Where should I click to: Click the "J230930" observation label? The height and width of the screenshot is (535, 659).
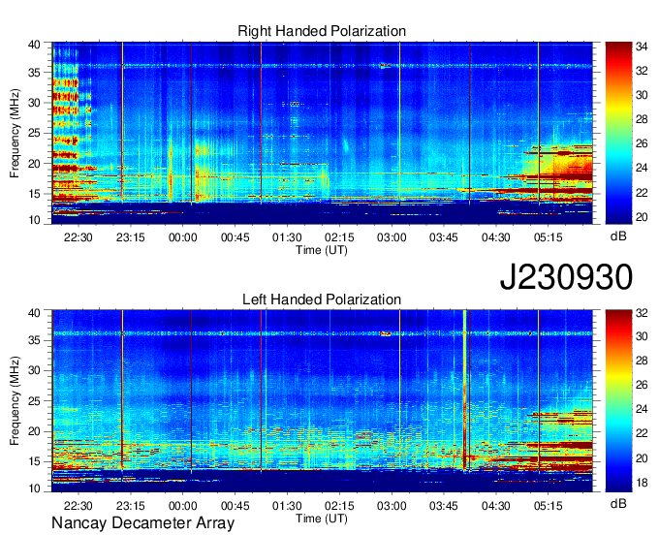[566, 277]
